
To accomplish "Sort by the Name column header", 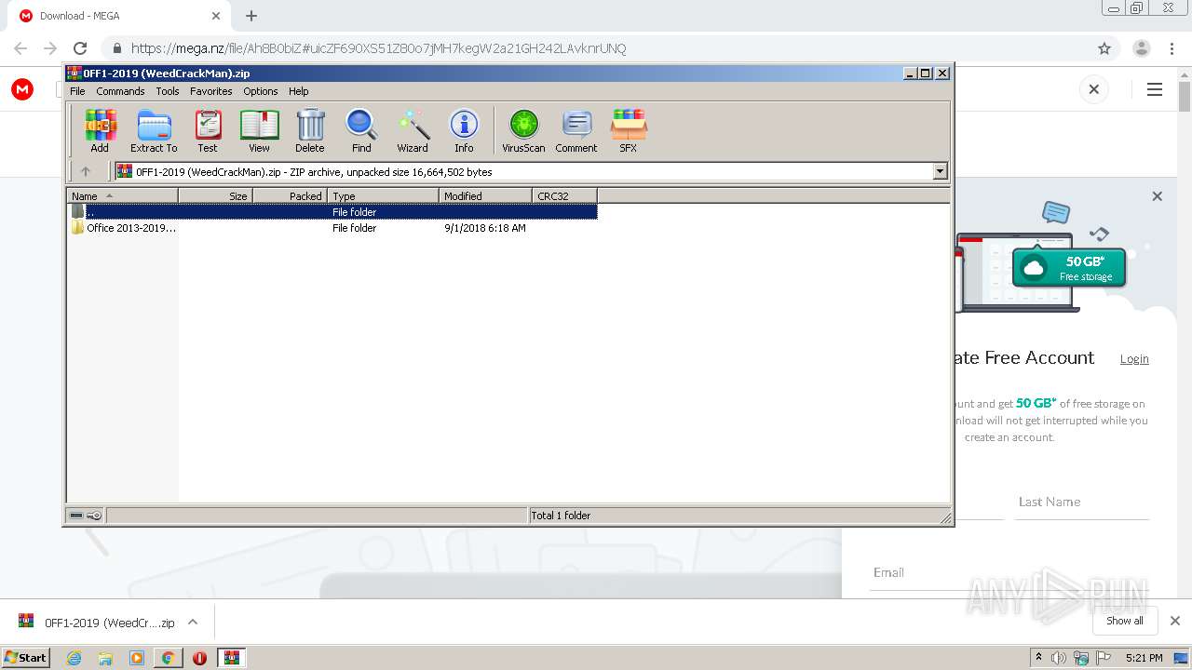I will pos(123,196).
